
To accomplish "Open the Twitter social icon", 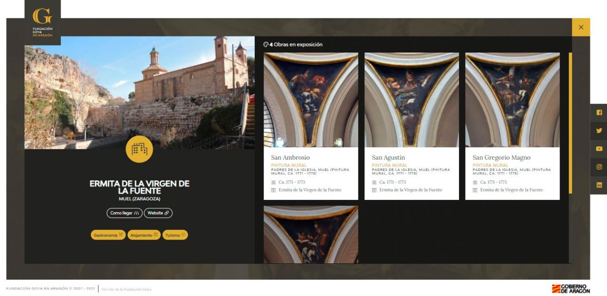I will click(x=599, y=131).
